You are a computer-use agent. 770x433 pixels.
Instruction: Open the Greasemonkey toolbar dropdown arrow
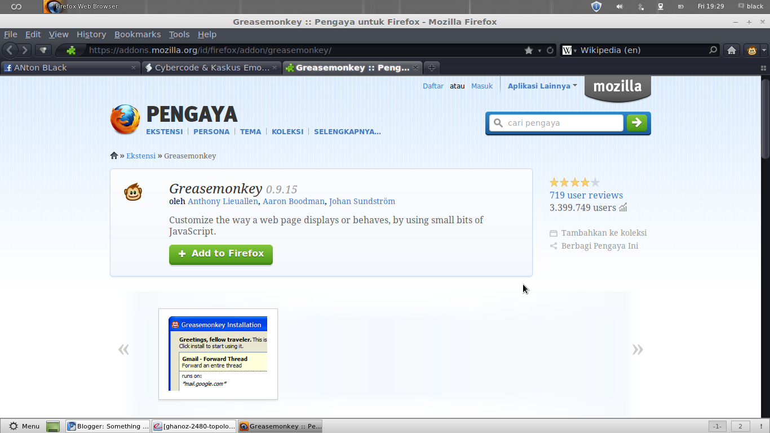(x=764, y=50)
